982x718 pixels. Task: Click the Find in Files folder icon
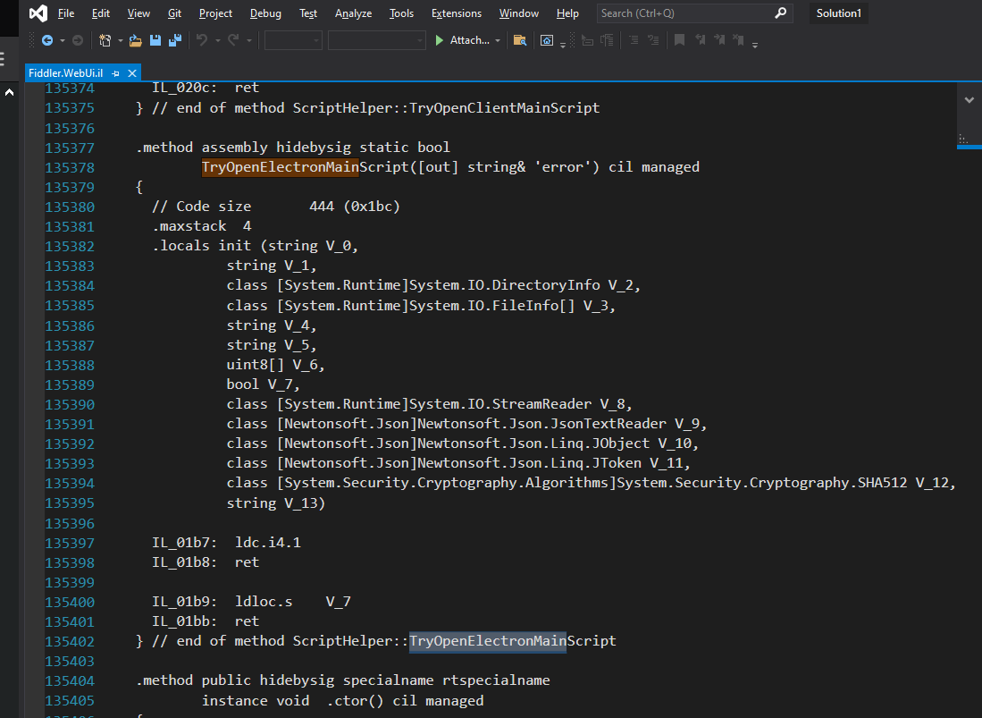click(x=519, y=41)
